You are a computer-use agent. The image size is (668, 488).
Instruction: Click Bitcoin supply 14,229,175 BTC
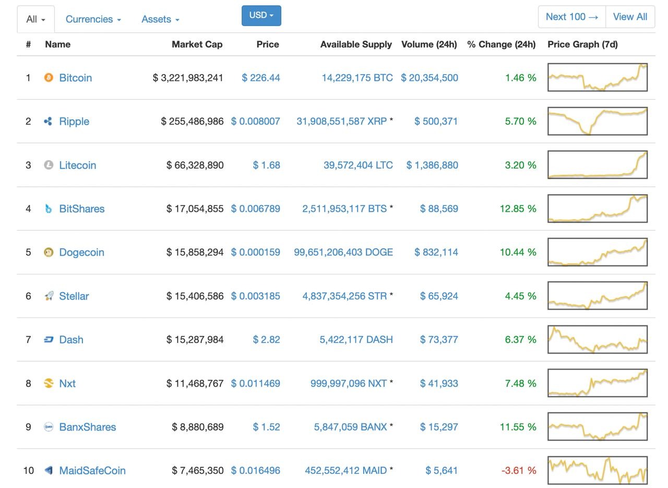click(x=357, y=78)
